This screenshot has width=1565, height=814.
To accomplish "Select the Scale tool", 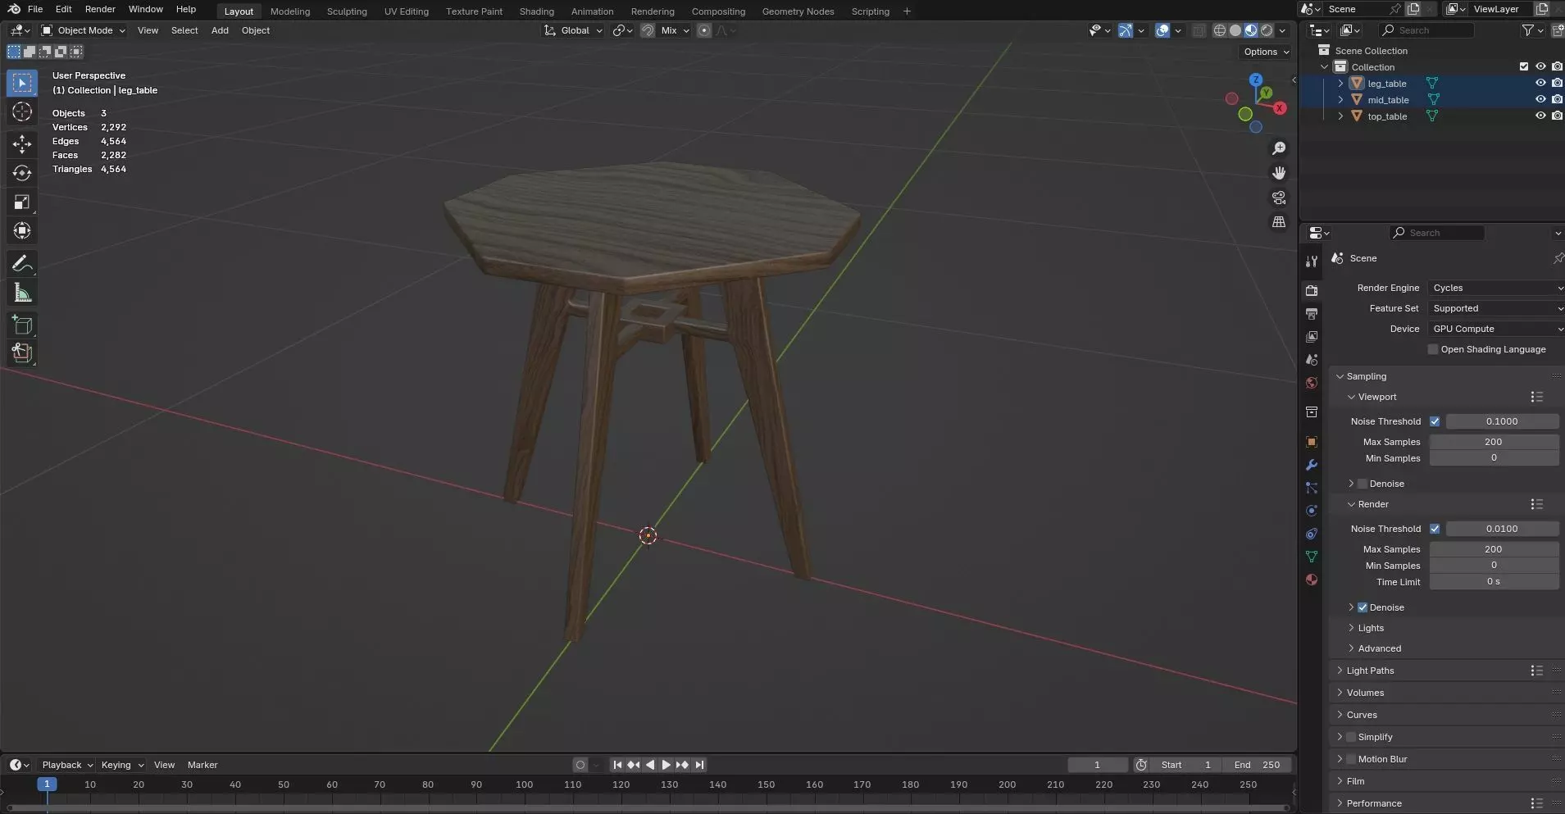I will (x=22, y=202).
